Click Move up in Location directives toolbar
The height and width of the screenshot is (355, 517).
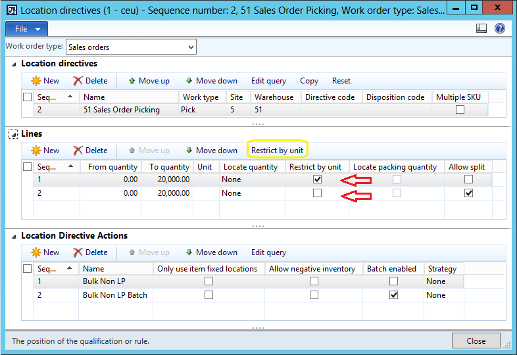click(x=149, y=81)
